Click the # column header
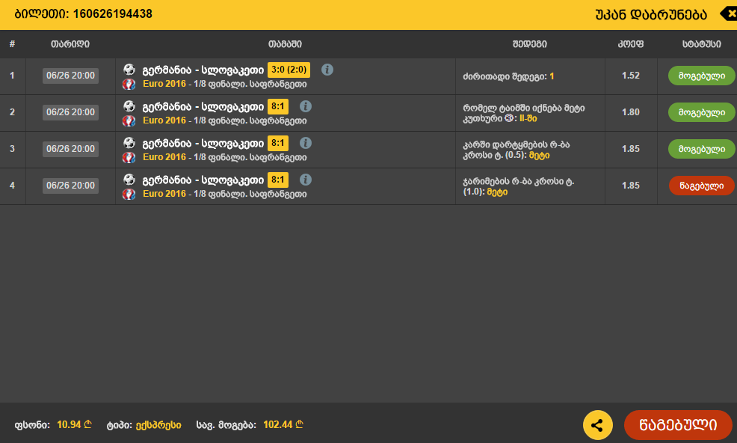Viewport: 737px width, 443px height. (12, 44)
